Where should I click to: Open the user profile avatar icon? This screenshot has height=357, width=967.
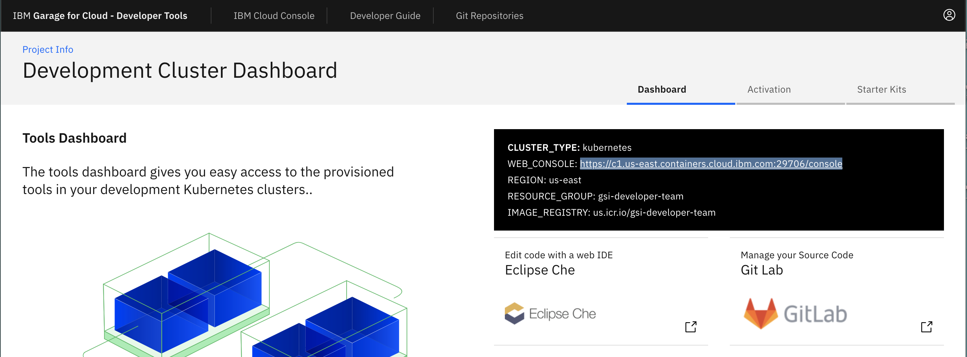[x=949, y=15]
